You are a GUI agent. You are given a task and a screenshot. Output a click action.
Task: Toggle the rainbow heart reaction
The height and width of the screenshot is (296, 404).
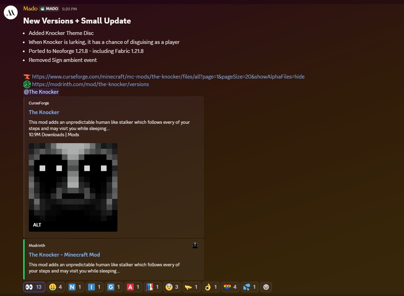[x=230, y=287]
